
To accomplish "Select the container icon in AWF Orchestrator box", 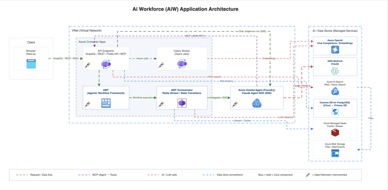I will pos(182,104).
